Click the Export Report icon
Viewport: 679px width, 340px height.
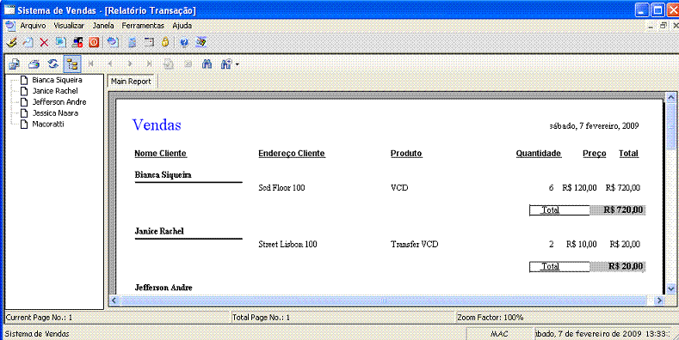15,64
